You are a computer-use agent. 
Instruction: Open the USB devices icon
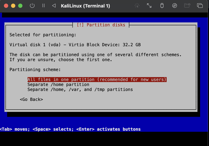[x=162, y=6]
